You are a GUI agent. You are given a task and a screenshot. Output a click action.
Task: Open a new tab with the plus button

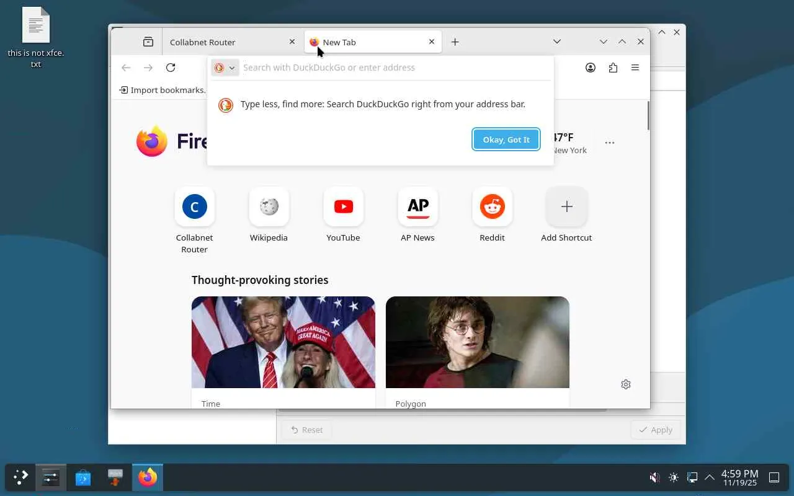click(x=455, y=42)
